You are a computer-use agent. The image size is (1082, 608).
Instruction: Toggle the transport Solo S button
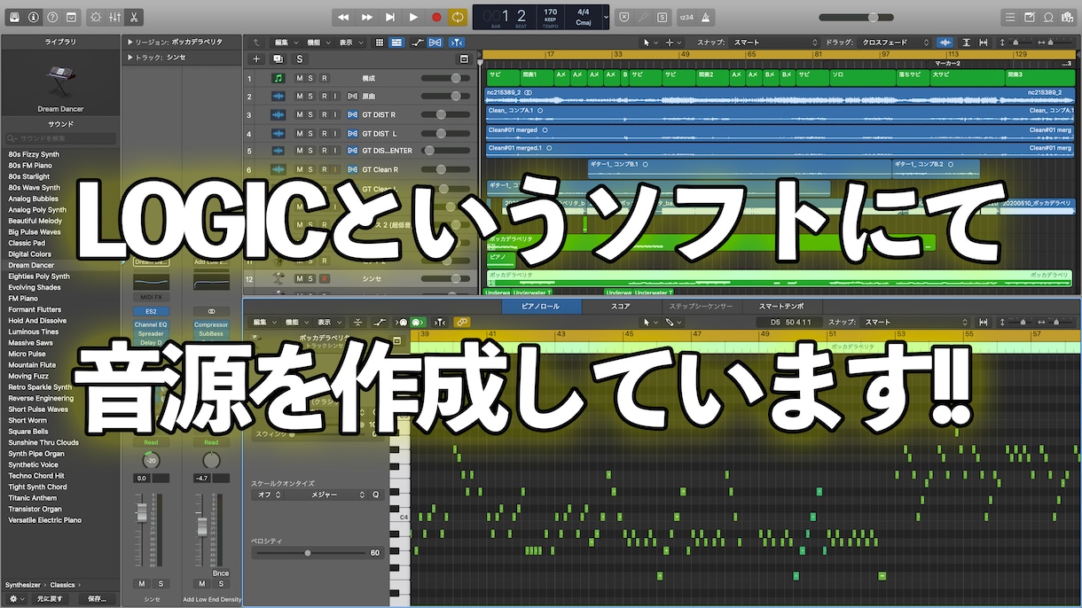tap(663, 17)
